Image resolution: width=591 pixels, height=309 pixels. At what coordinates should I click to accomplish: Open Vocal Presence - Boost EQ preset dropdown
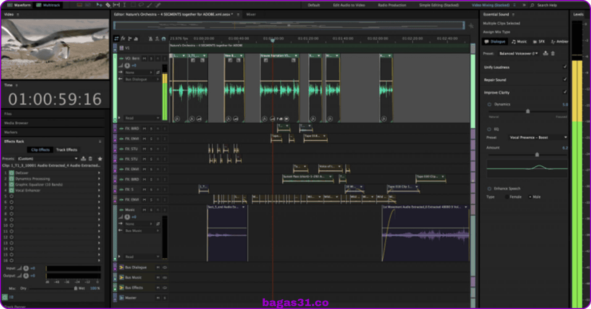[x=538, y=137]
